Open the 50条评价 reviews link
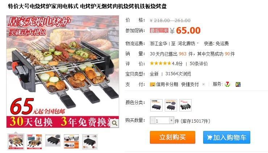Viewport: 268px width, 153px height. pyautogui.click(x=198, y=64)
